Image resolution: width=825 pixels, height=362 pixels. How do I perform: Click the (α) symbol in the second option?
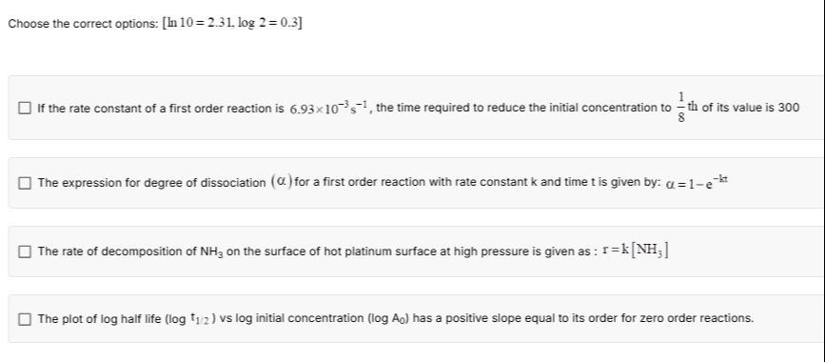tap(282, 182)
